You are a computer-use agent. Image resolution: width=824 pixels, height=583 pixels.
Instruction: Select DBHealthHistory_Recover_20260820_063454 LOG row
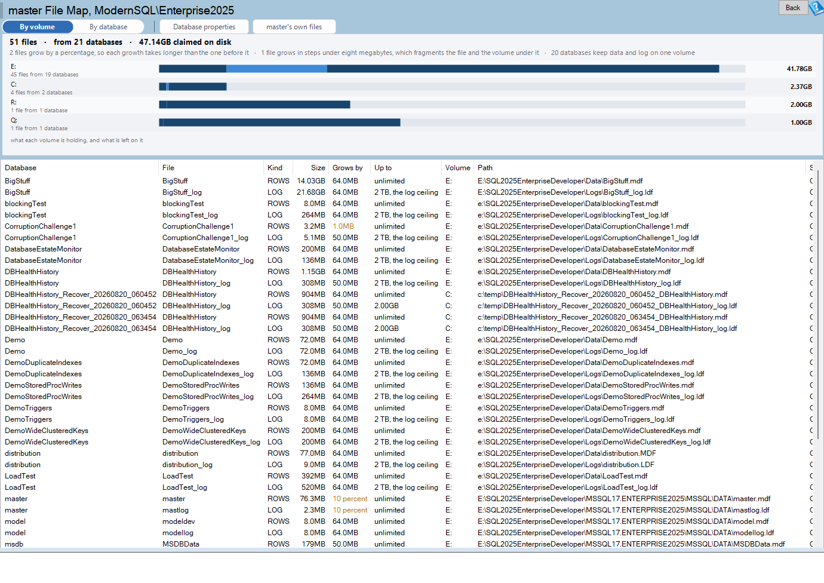pos(406,329)
